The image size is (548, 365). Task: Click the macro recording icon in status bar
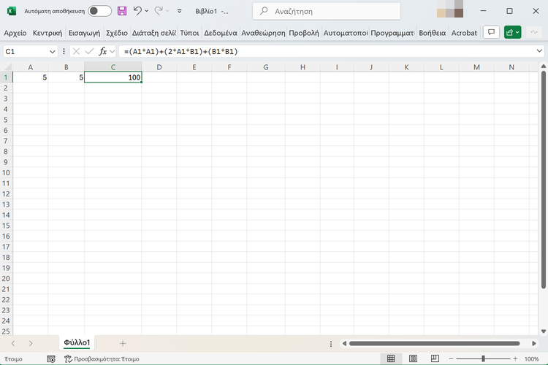click(x=51, y=358)
